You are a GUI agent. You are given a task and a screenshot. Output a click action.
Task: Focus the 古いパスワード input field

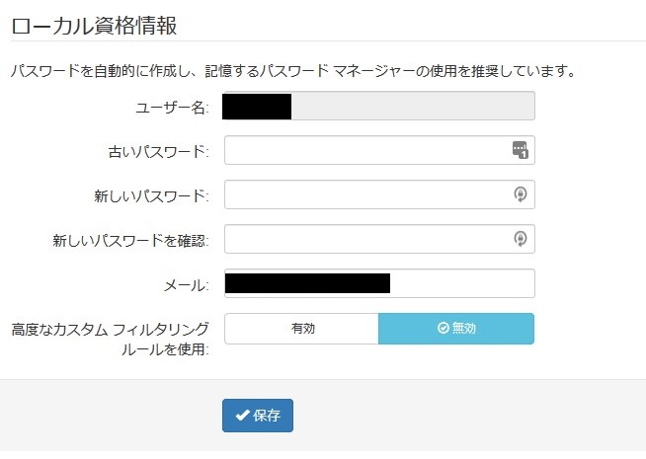click(379, 150)
